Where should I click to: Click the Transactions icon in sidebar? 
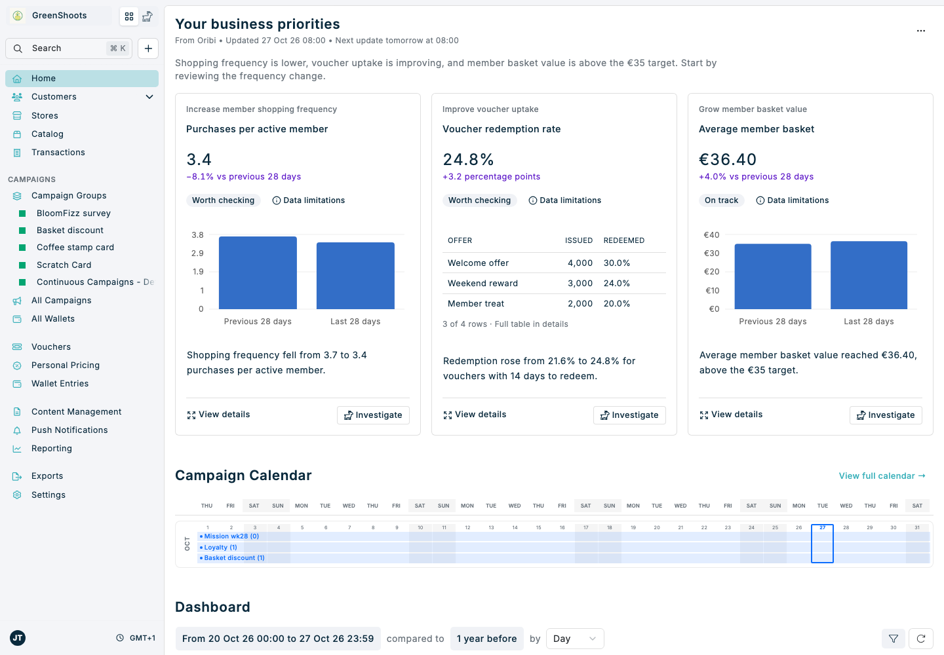tap(17, 153)
